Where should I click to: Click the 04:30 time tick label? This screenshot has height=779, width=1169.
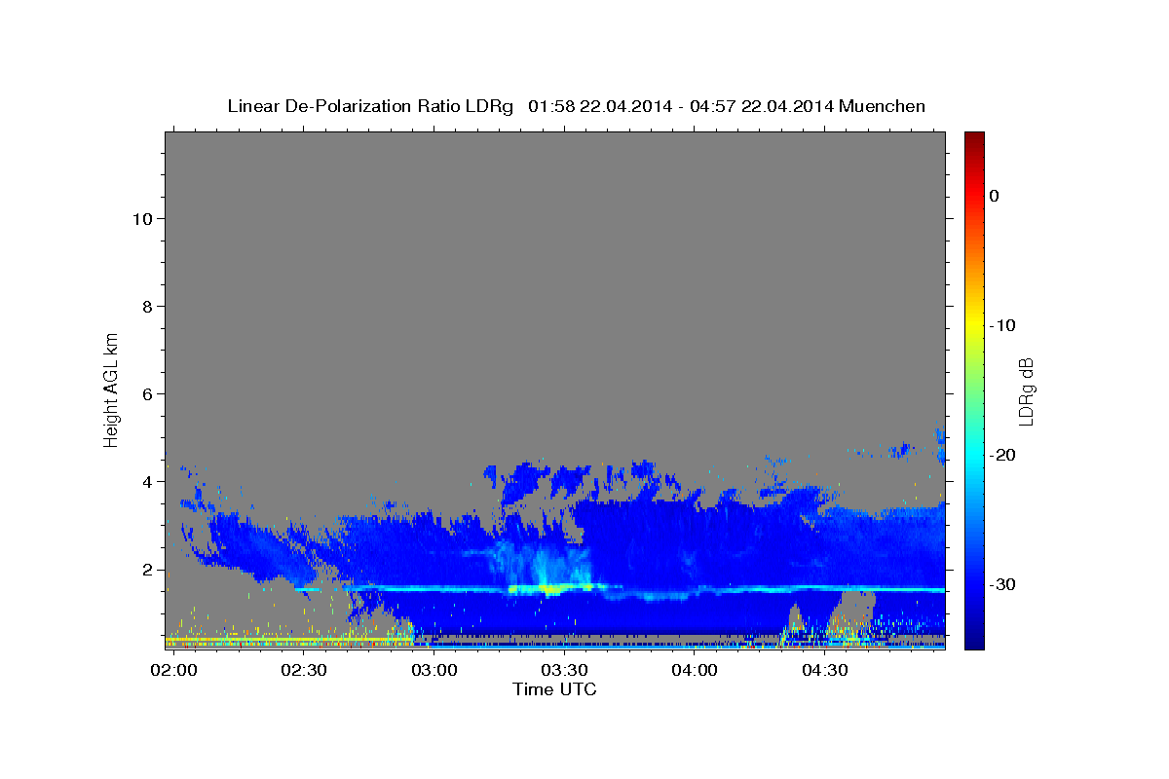coord(824,670)
